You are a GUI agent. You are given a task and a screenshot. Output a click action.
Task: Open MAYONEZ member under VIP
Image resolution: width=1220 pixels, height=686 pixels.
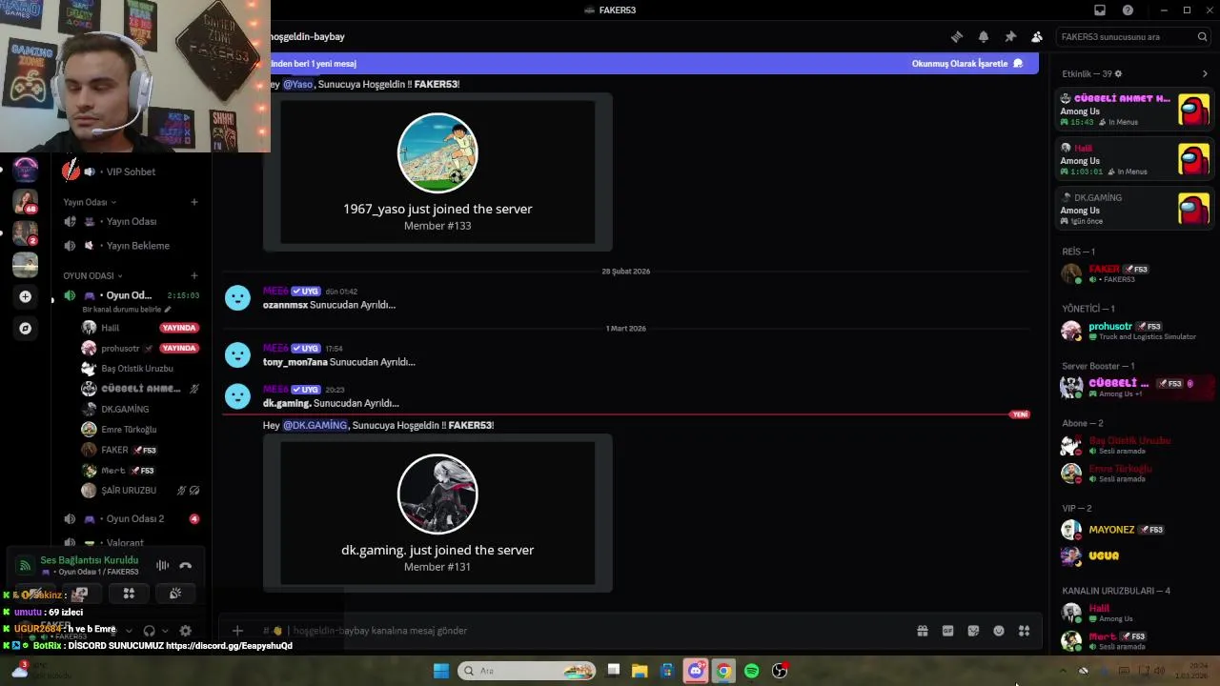[x=1134, y=530]
